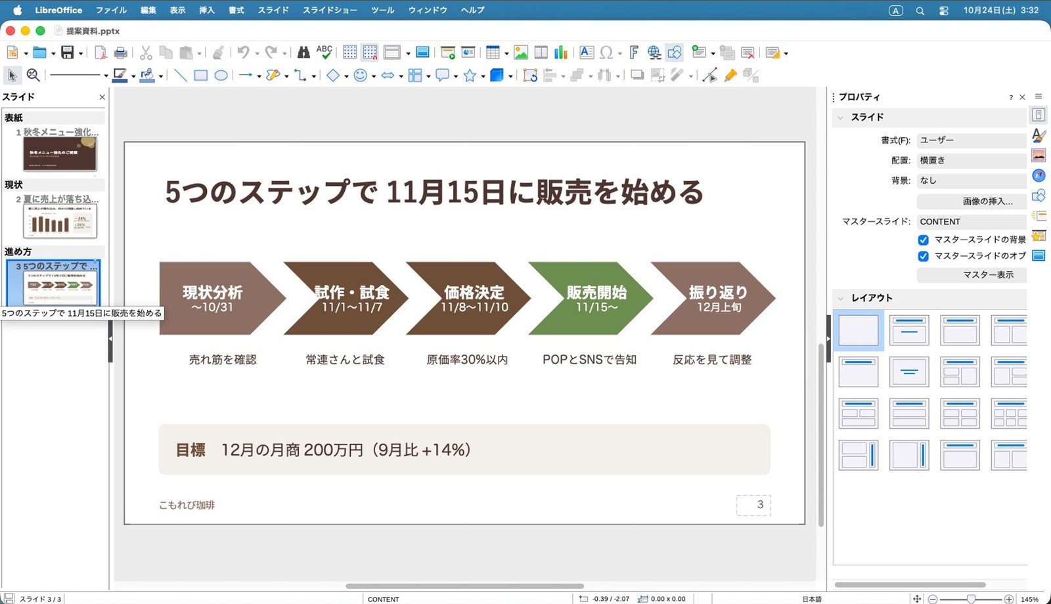The width and height of the screenshot is (1051, 604).
Task: Select the Ellipse drawing tool
Action: click(x=221, y=75)
